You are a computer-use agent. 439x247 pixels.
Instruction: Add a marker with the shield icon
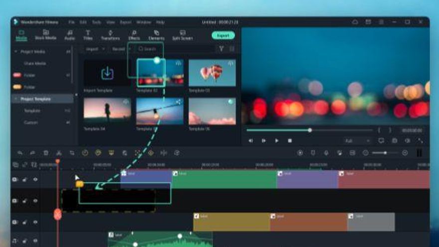(x=313, y=153)
